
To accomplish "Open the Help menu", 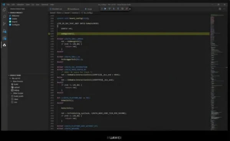I will (52, 5).
